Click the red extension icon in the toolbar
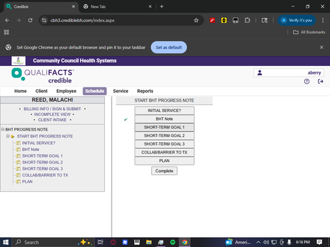 (x=213, y=20)
